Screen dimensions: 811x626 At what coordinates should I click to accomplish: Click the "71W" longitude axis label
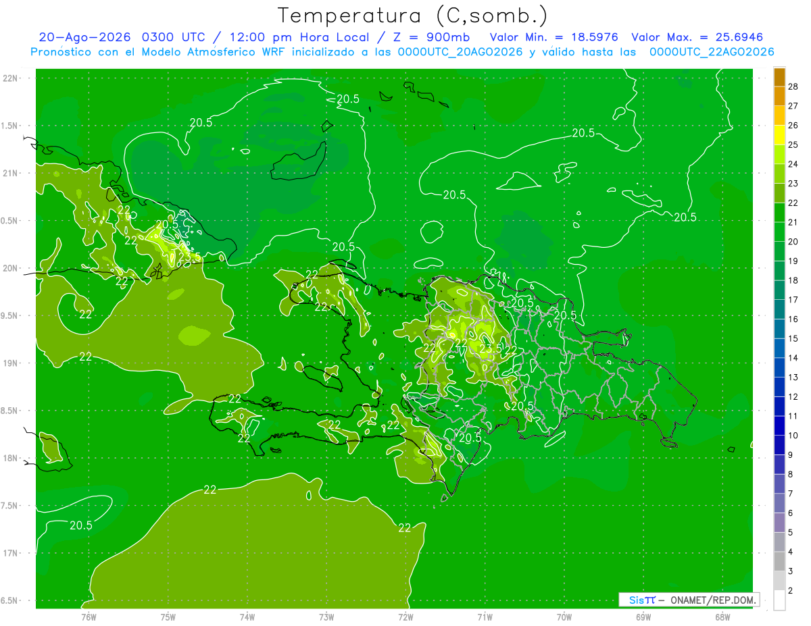pos(485,616)
